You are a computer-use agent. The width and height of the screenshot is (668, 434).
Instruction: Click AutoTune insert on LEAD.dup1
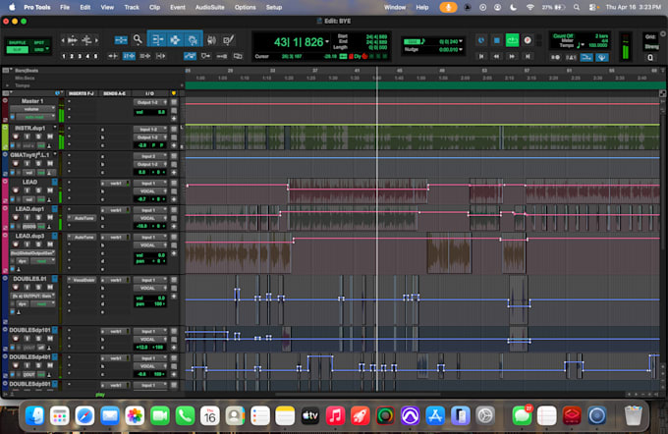tap(82, 218)
